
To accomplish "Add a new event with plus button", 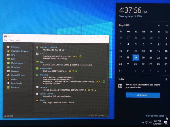I will (x=166, y=79).
